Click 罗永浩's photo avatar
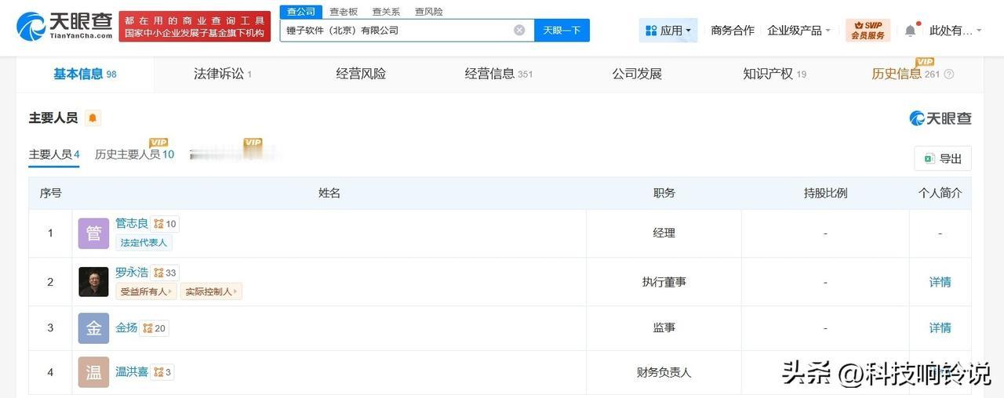Screen dimensions: 1004x398 click(93, 282)
